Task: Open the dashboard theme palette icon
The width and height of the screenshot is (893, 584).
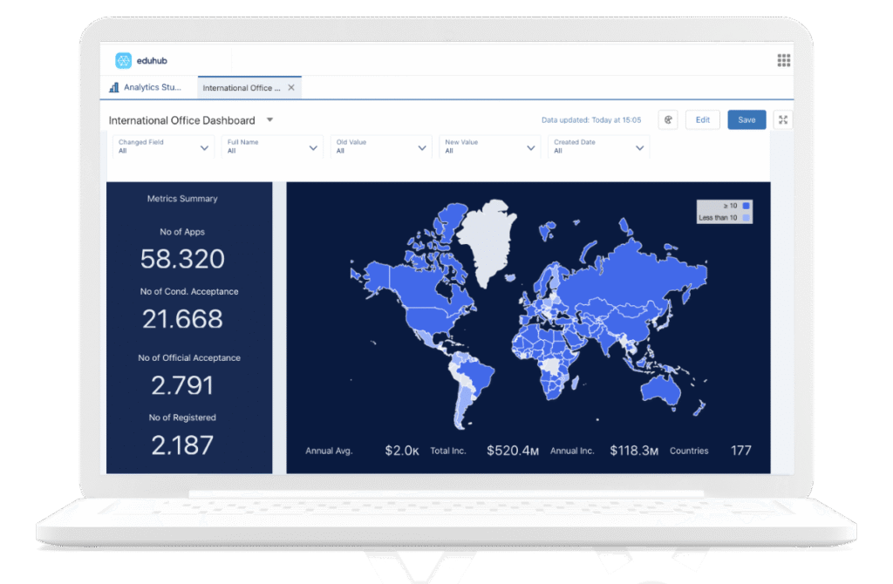Action: point(668,120)
